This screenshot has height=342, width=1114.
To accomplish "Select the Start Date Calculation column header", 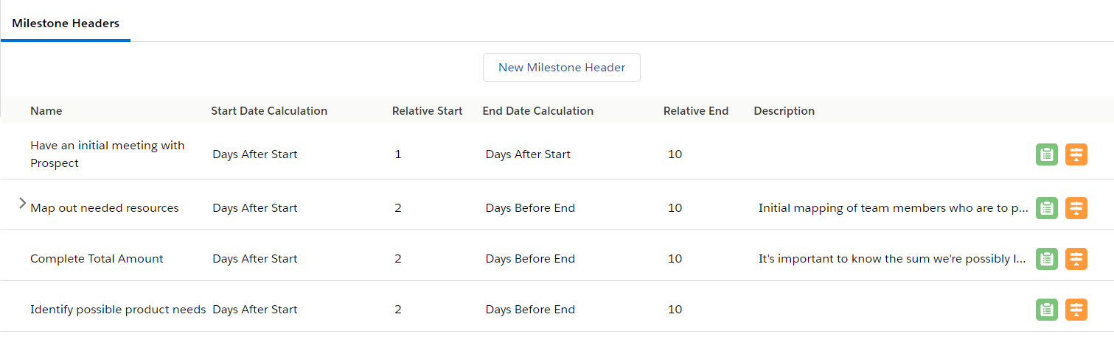I will tap(269, 111).
